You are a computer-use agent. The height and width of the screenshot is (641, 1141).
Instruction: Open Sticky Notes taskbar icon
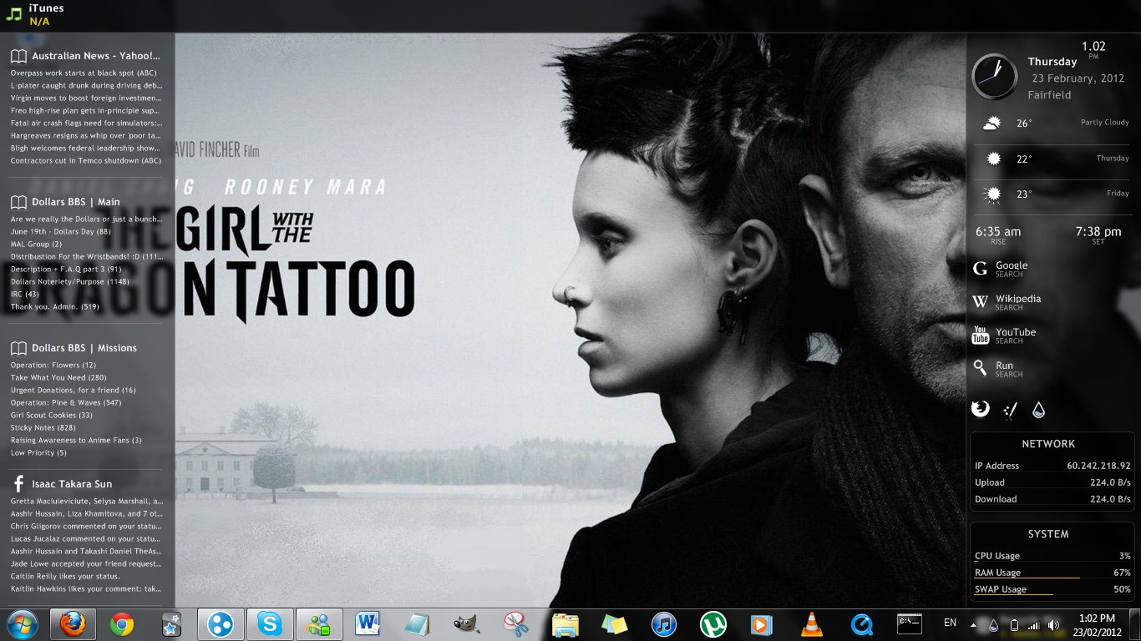click(614, 623)
